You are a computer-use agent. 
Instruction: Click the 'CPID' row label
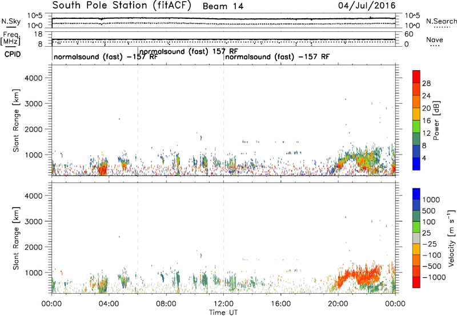(x=13, y=54)
